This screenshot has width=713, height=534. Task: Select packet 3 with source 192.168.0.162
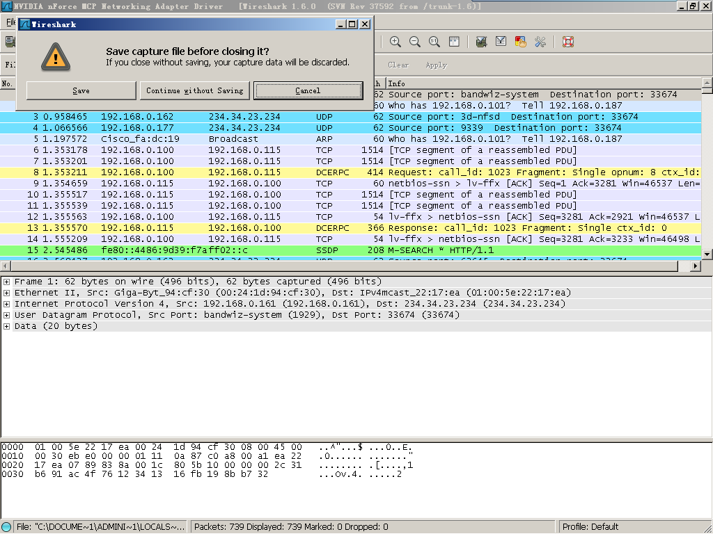(x=351, y=117)
